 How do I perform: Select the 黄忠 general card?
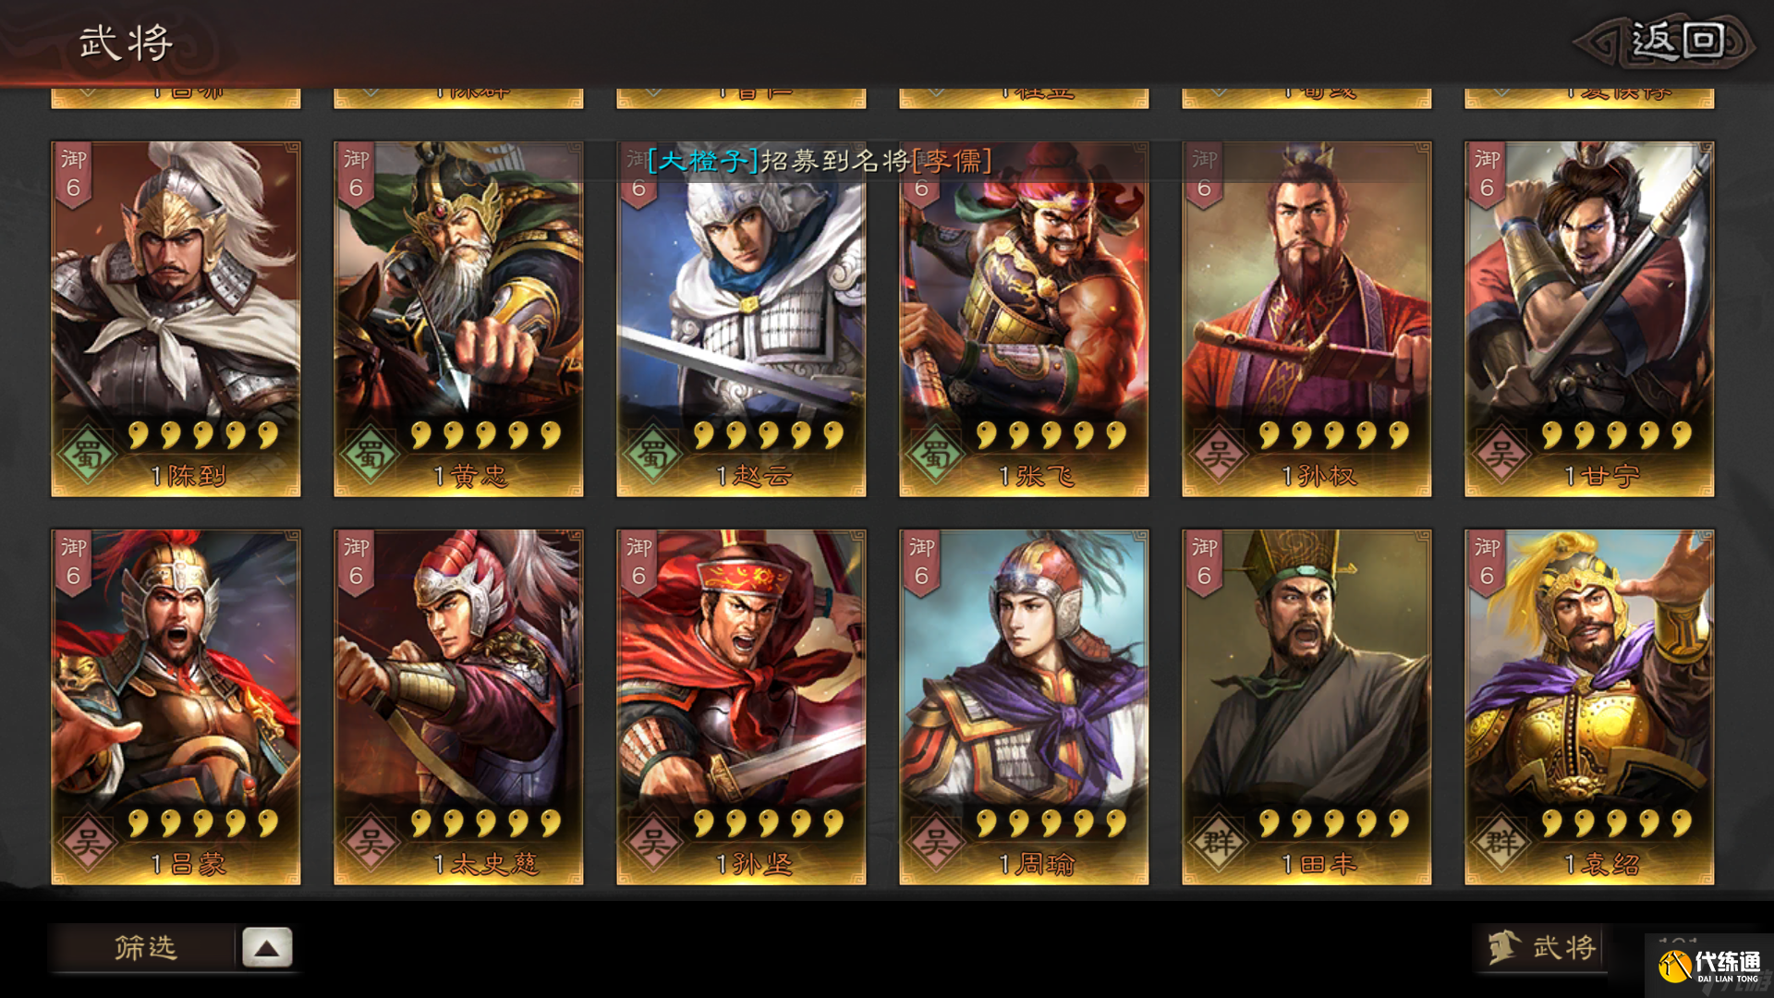[458, 319]
